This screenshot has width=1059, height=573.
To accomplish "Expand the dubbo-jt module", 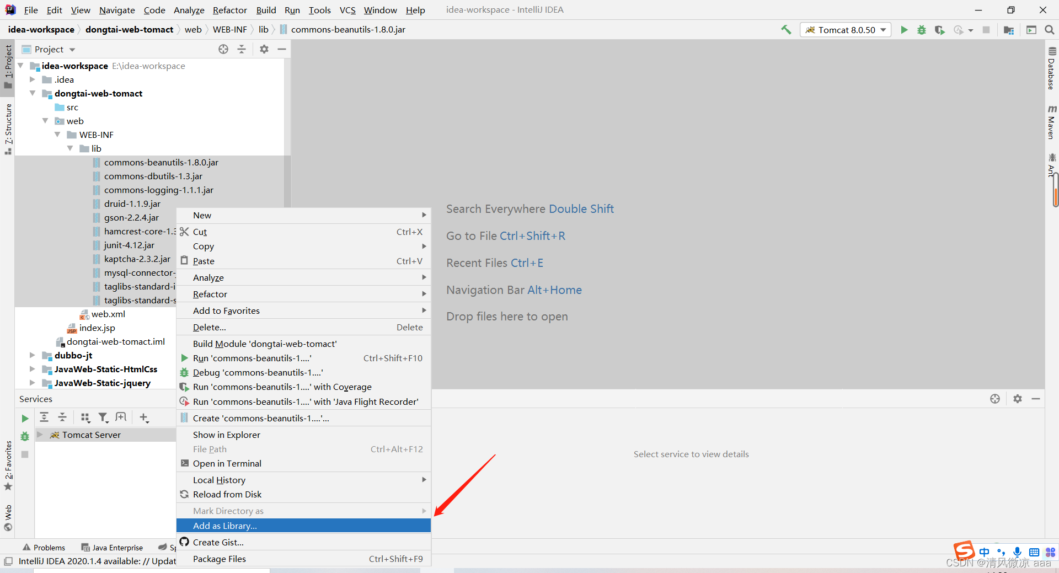I will [x=33, y=355].
